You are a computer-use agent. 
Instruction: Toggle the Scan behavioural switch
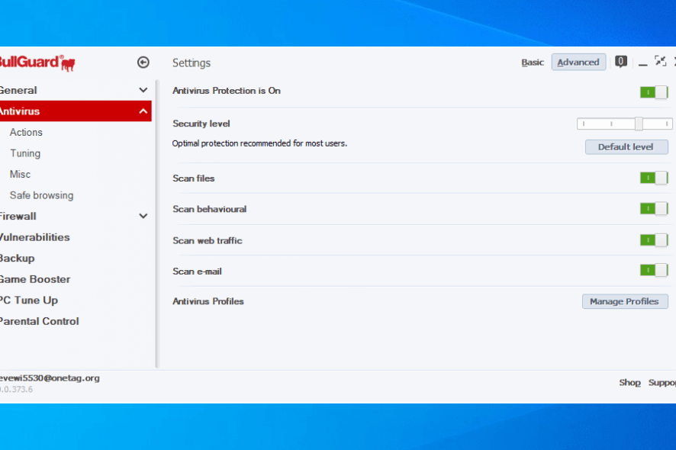654,209
